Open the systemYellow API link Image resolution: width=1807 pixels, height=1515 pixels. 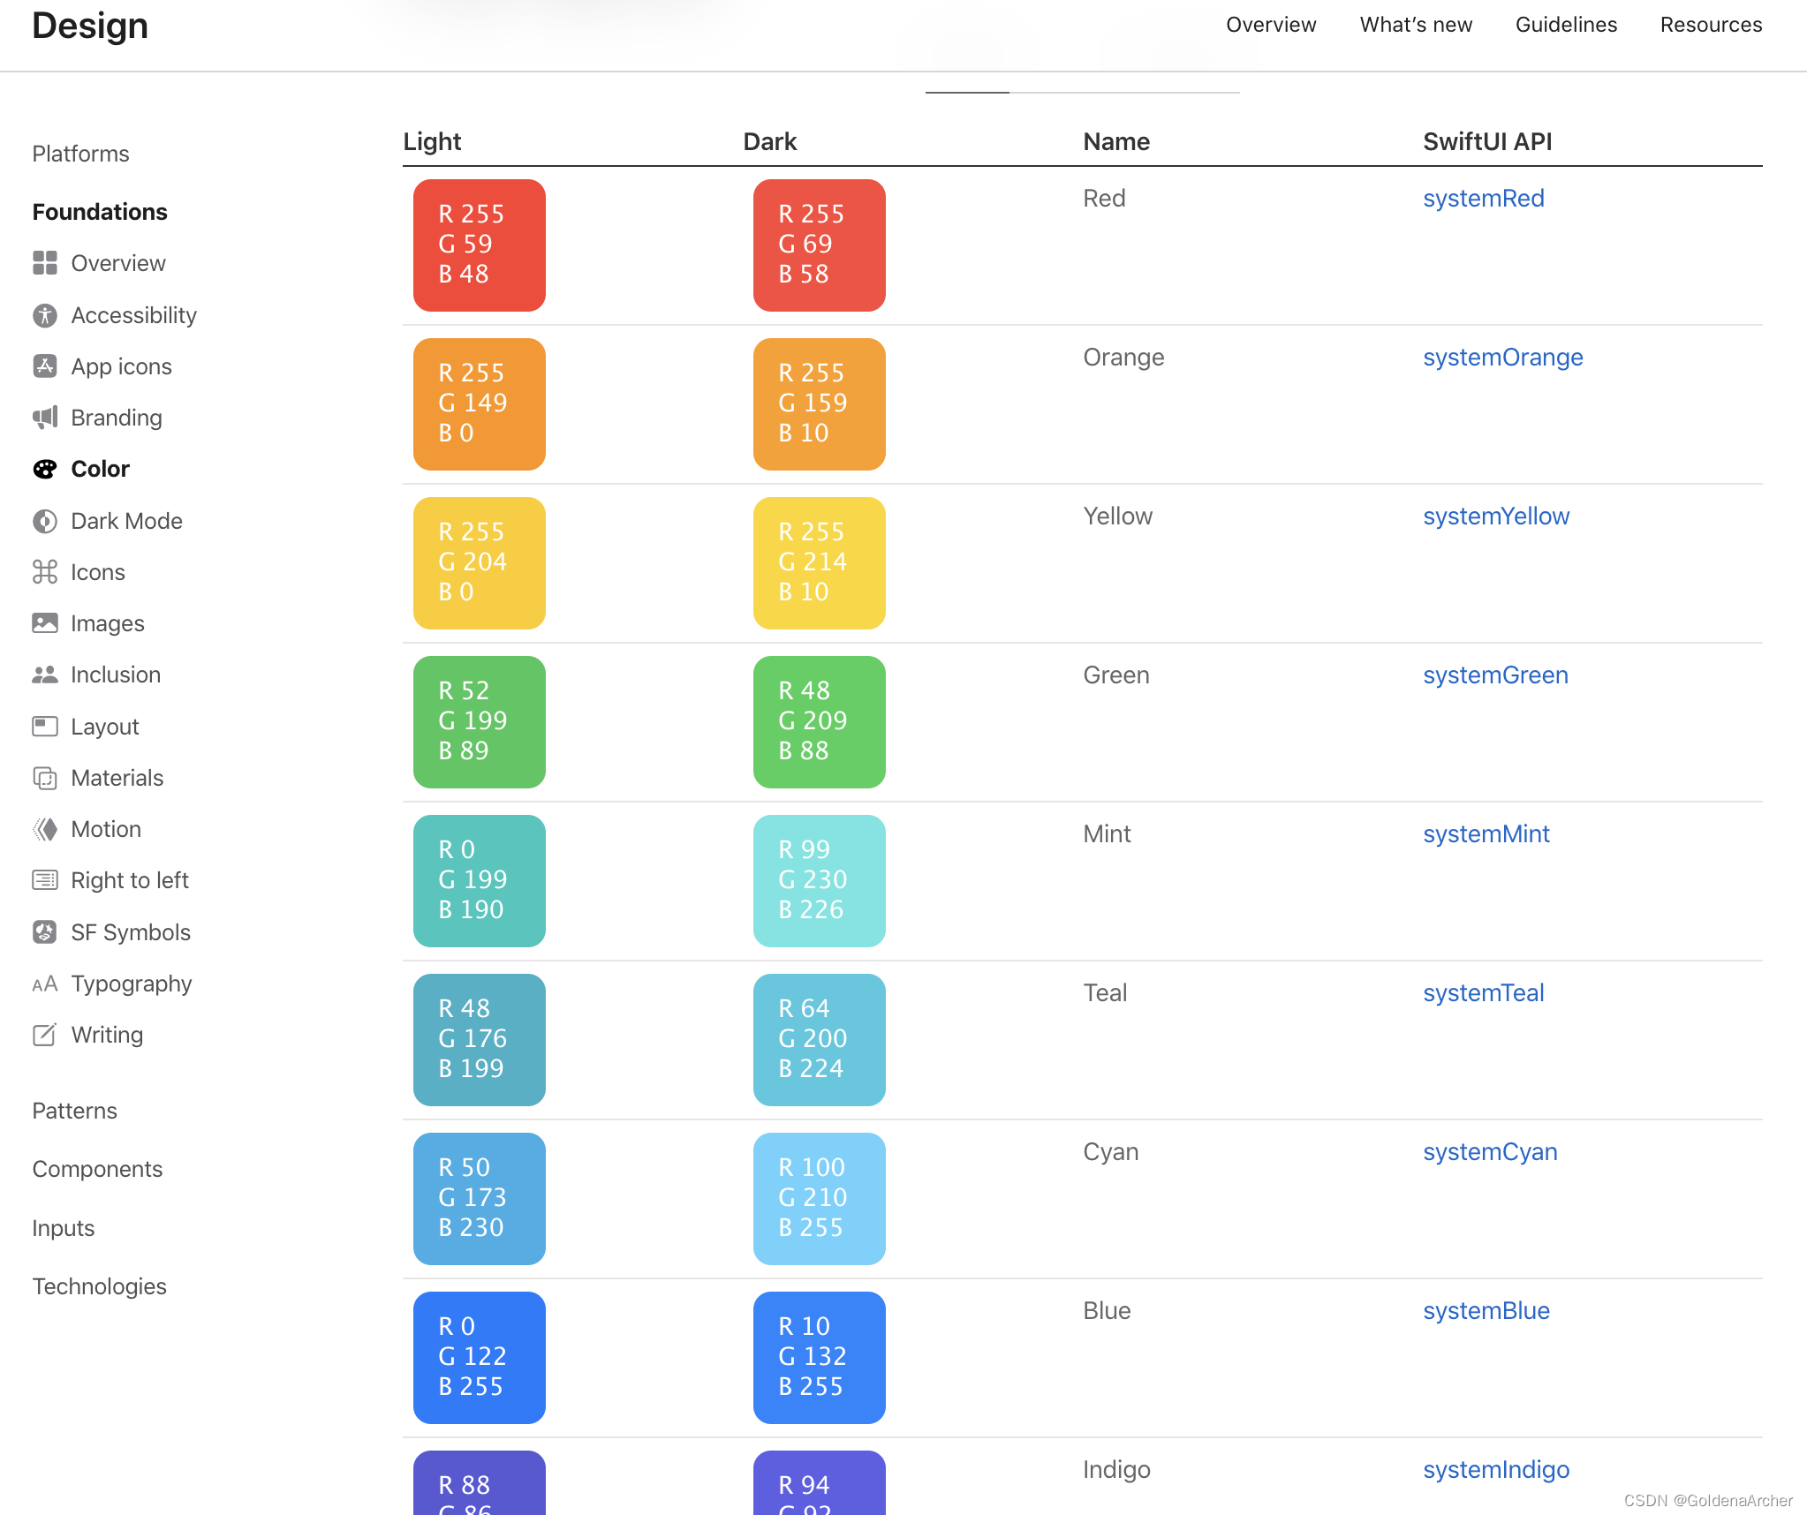pyautogui.click(x=1496, y=516)
